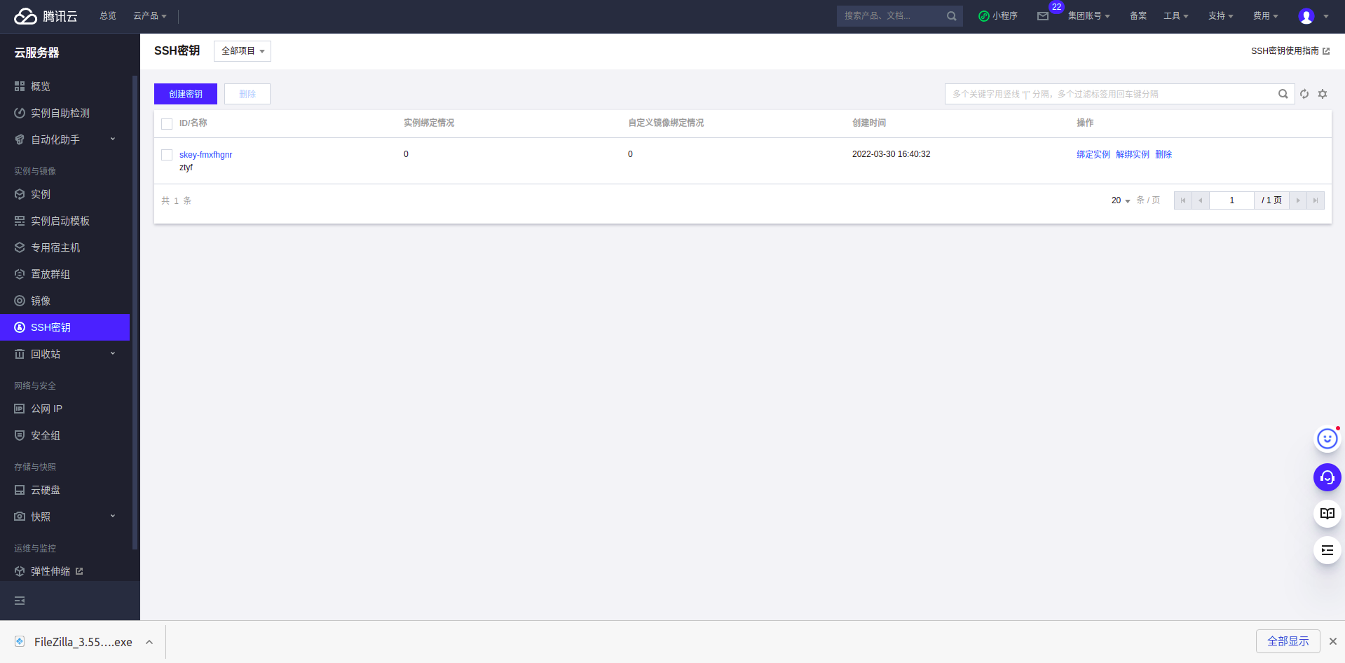The height and width of the screenshot is (663, 1345).
Task: Check the select-all checkbox in the table header
Action: (x=167, y=124)
